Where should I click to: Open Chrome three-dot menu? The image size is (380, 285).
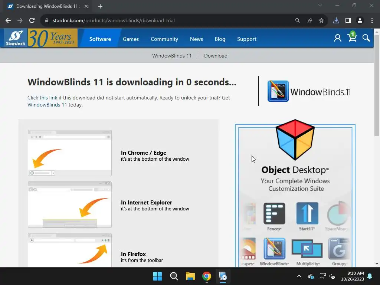tap(372, 21)
